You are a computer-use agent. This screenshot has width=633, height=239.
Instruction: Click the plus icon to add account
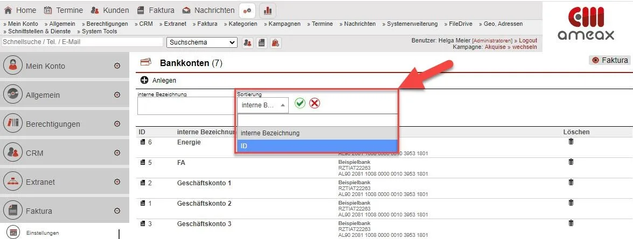tap(144, 80)
